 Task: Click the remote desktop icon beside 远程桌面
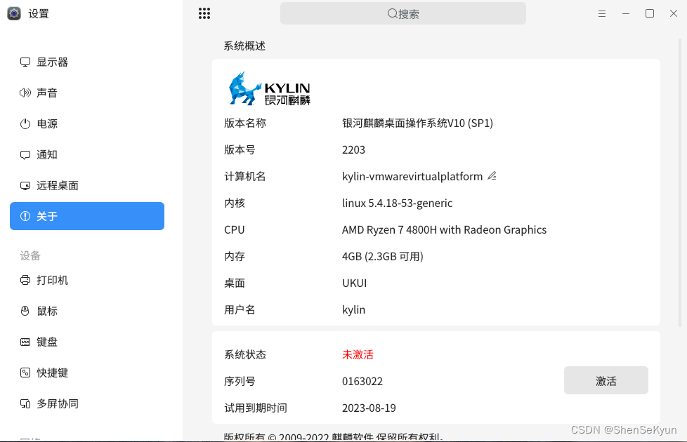(x=25, y=185)
